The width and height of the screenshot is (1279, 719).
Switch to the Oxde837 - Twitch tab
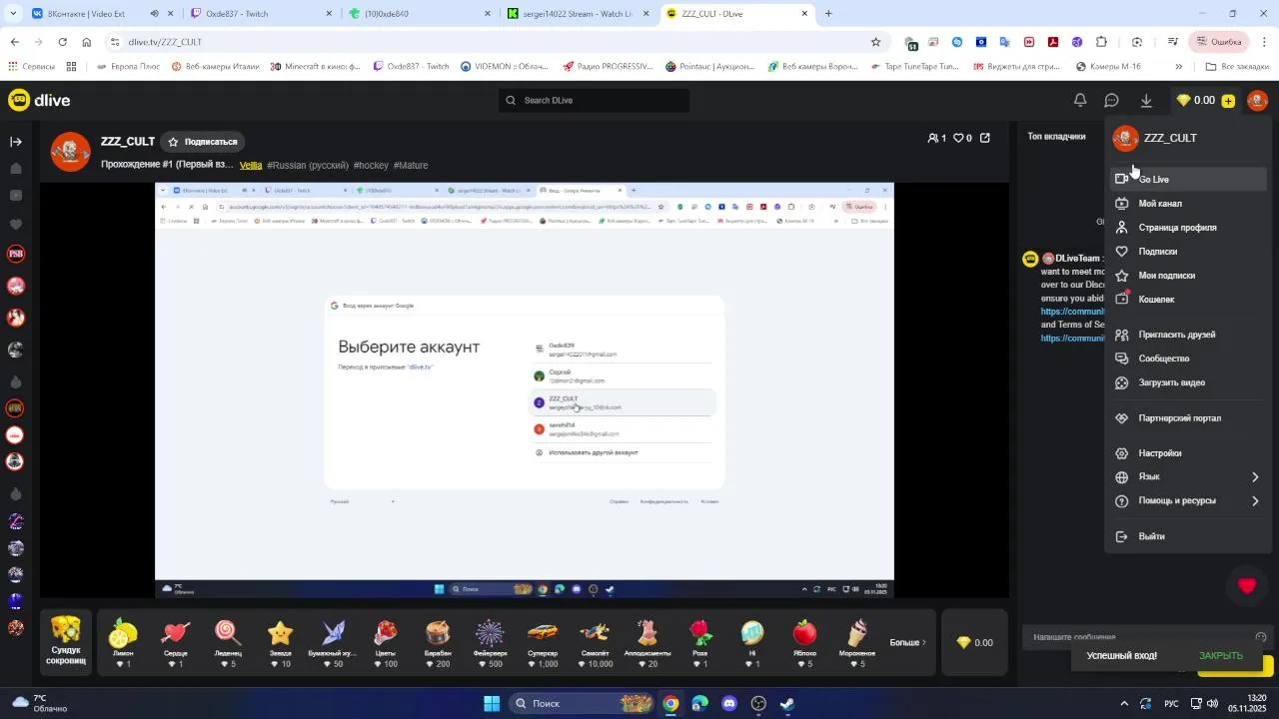(261, 14)
